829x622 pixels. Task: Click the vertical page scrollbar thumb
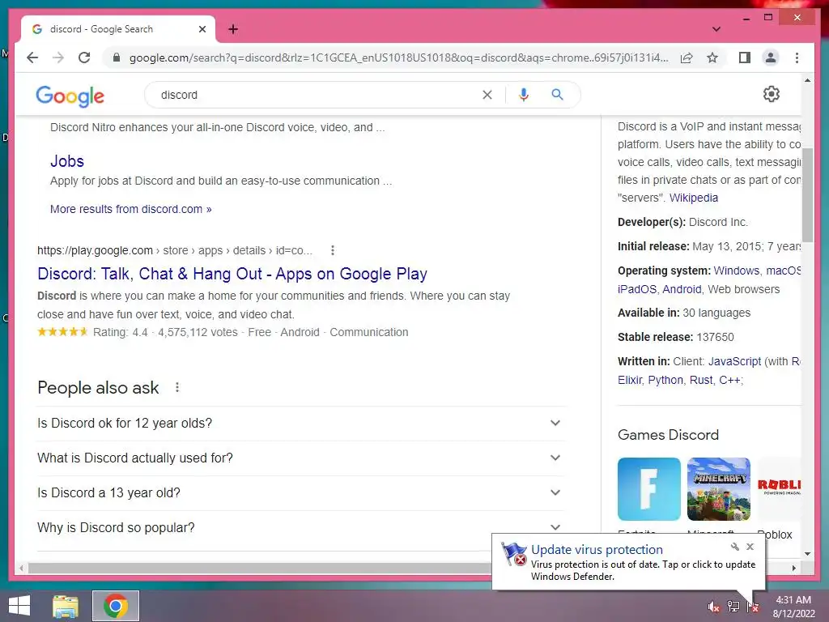[807, 194]
